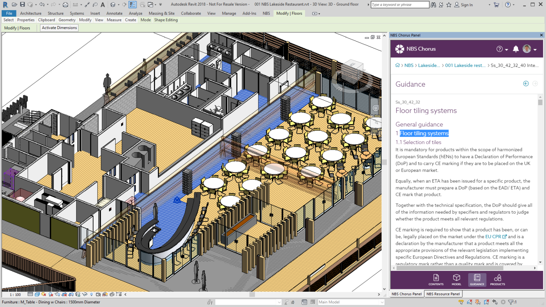The width and height of the screenshot is (546, 307).
Task: Open Model section in NBS Chorus footer
Action: [x=457, y=280]
